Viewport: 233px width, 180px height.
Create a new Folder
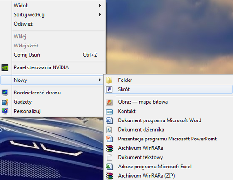coord(169,80)
